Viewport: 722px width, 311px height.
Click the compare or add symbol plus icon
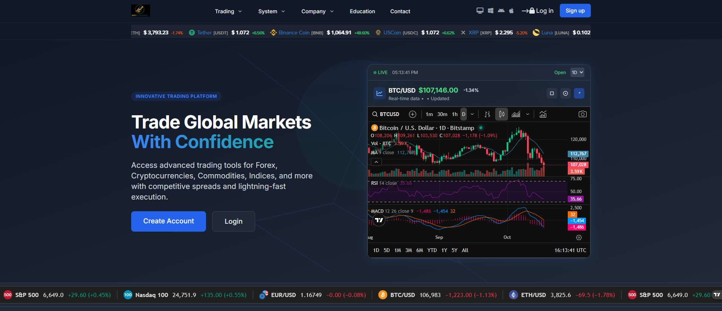click(412, 114)
